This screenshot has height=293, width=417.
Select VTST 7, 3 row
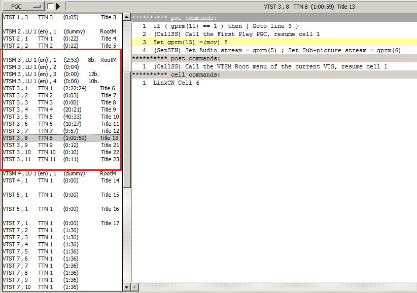62,237
